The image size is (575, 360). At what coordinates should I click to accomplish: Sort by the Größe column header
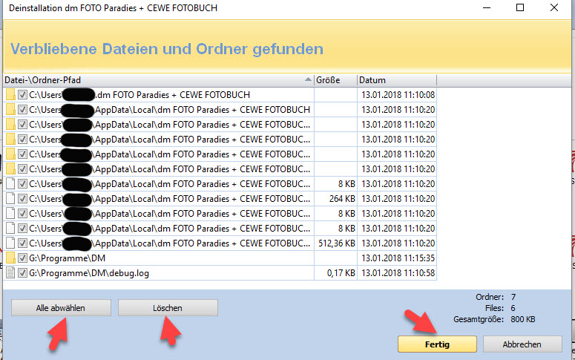point(335,80)
